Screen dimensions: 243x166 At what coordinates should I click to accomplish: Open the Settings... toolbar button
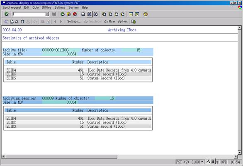click(74, 22)
